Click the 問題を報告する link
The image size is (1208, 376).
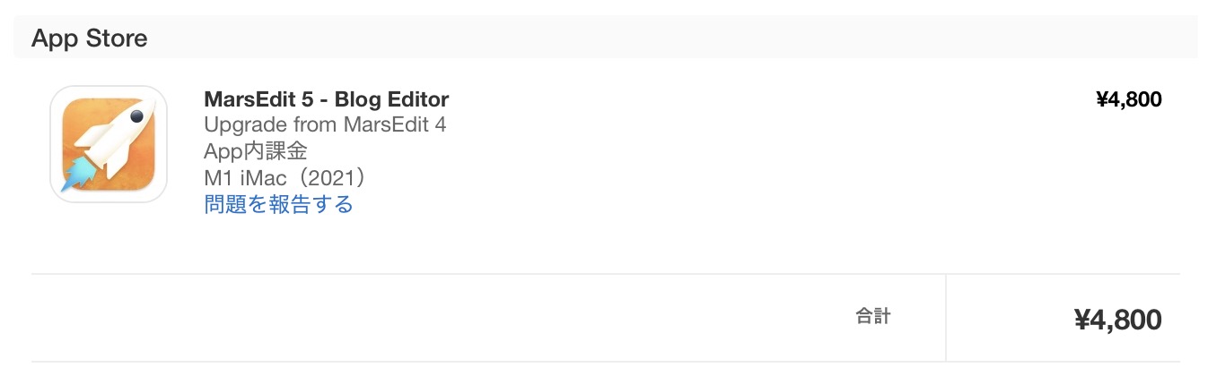279,204
